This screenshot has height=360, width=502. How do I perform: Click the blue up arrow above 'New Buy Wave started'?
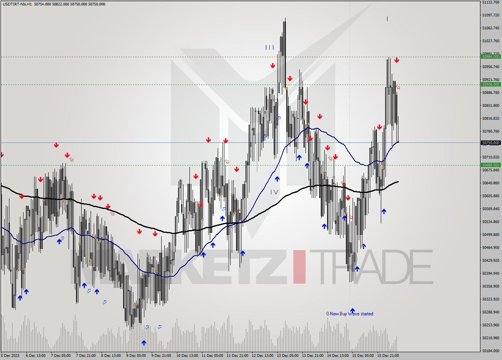352,310
